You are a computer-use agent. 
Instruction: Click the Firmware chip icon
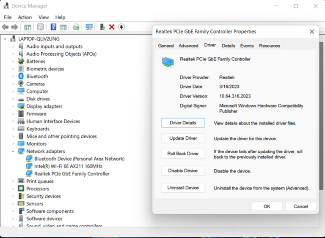tap(21, 114)
